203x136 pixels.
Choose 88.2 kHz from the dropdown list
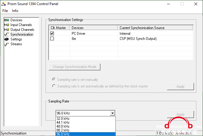(85, 130)
